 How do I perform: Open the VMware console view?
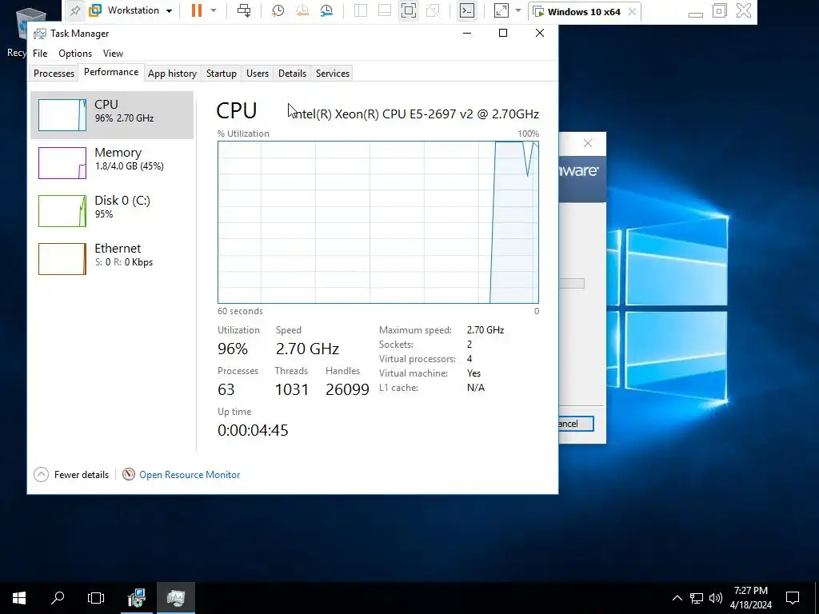pos(467,10)
